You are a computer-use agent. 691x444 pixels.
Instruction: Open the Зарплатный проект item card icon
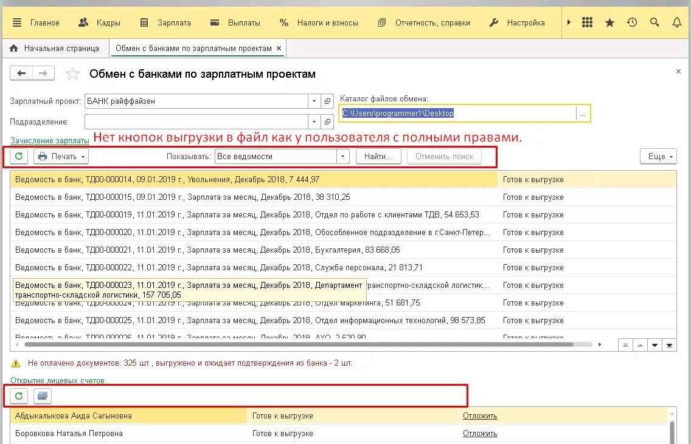pyautogui.click(x=327, y=101)
